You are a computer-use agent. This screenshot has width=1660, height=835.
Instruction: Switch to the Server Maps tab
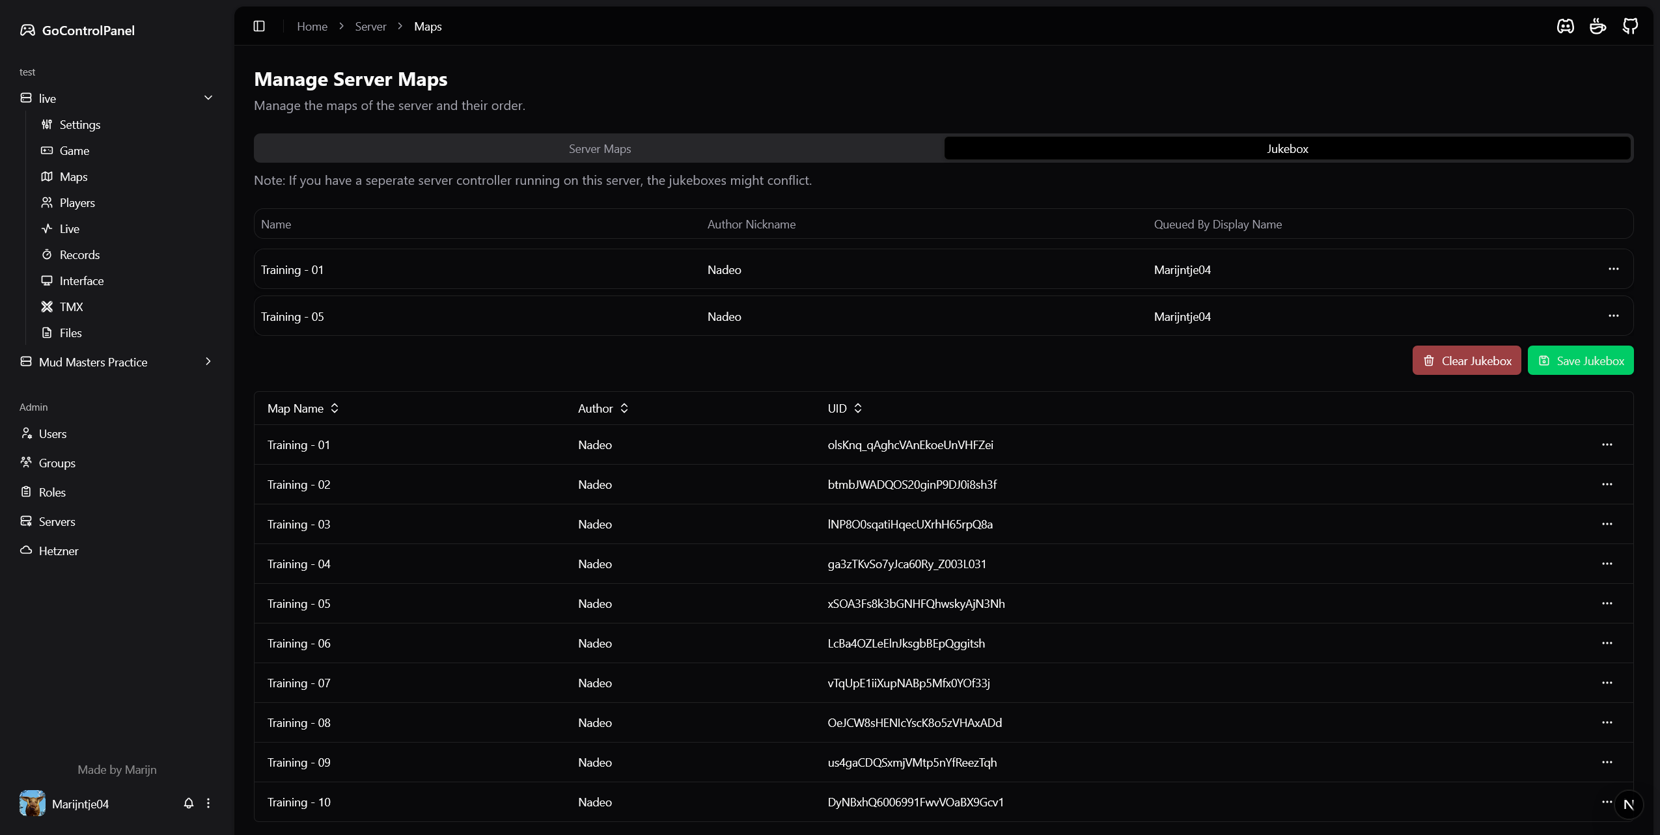599,148
